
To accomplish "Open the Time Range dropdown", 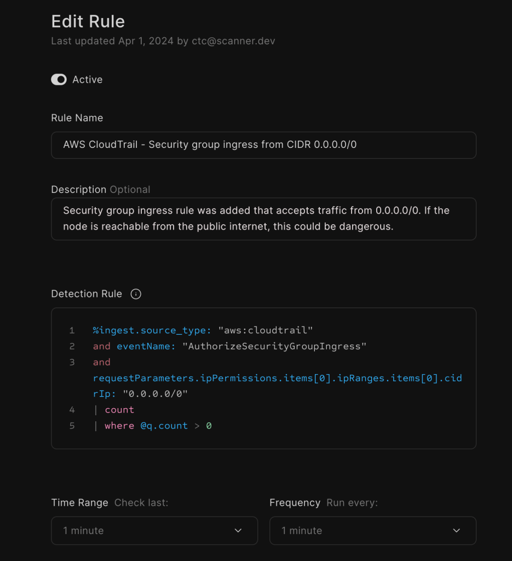I will (154, 530).
